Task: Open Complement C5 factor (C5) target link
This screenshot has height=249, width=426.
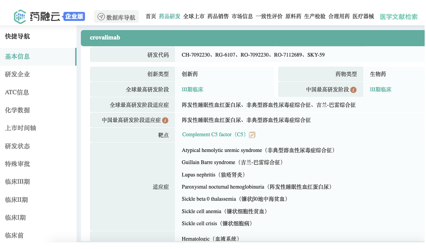Action: [x=214, y=135]
